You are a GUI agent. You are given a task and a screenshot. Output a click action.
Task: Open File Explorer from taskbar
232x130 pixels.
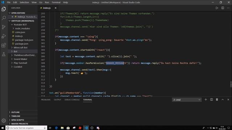point(62,128)
